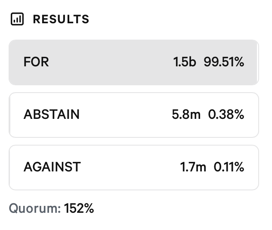
Task: Select the AGAINST result row
Action: pyautogui.click(x=134, y=168)
